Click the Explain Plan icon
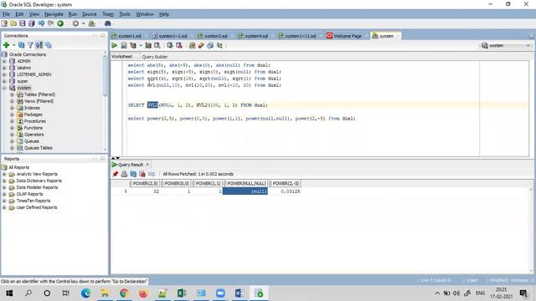 [133, 45]
